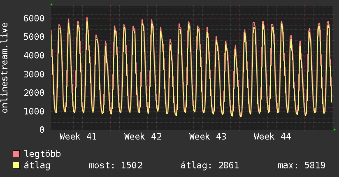Click the 6000 y-axis tick label
Image resolution: width=339 pixels, height=177 pixels.
click(x=35, y=18)
